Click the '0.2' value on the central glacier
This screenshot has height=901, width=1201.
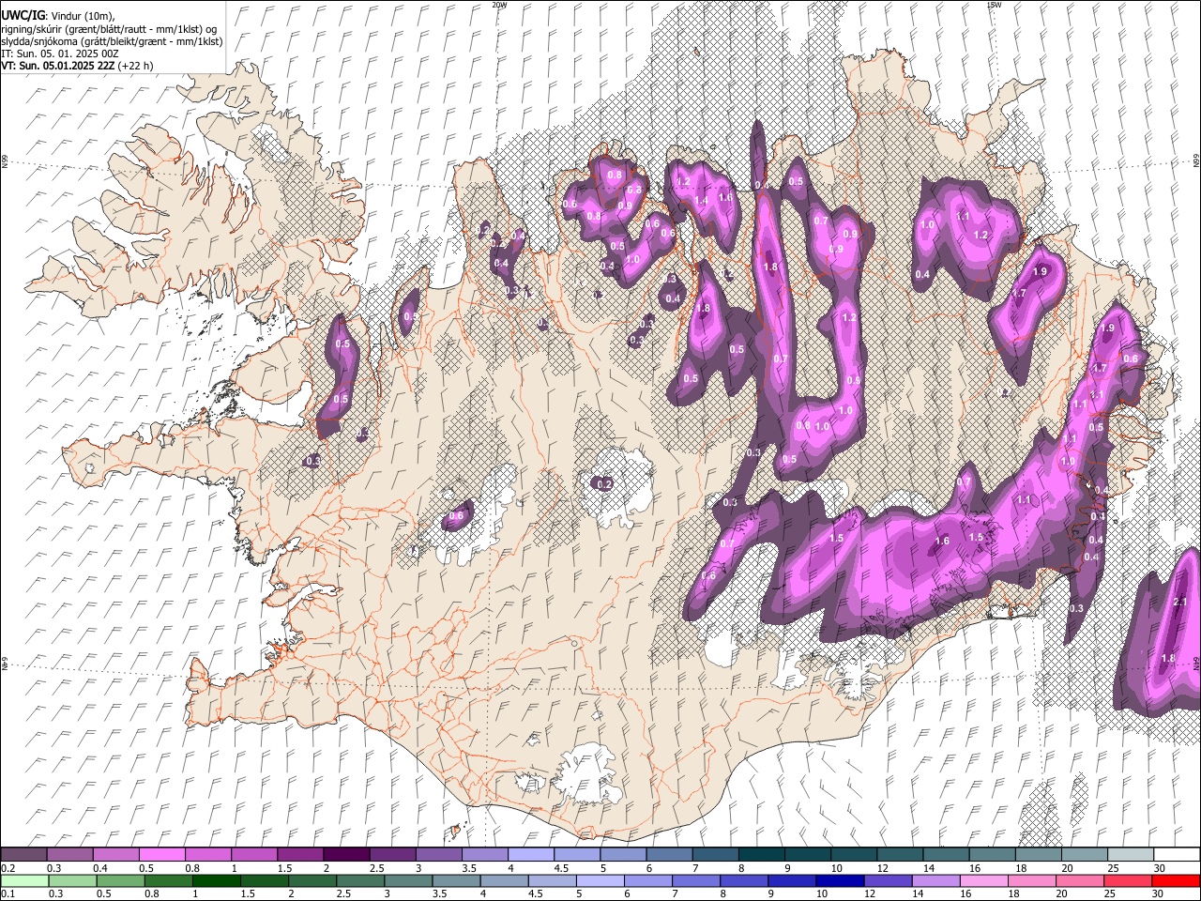[604, 484]
